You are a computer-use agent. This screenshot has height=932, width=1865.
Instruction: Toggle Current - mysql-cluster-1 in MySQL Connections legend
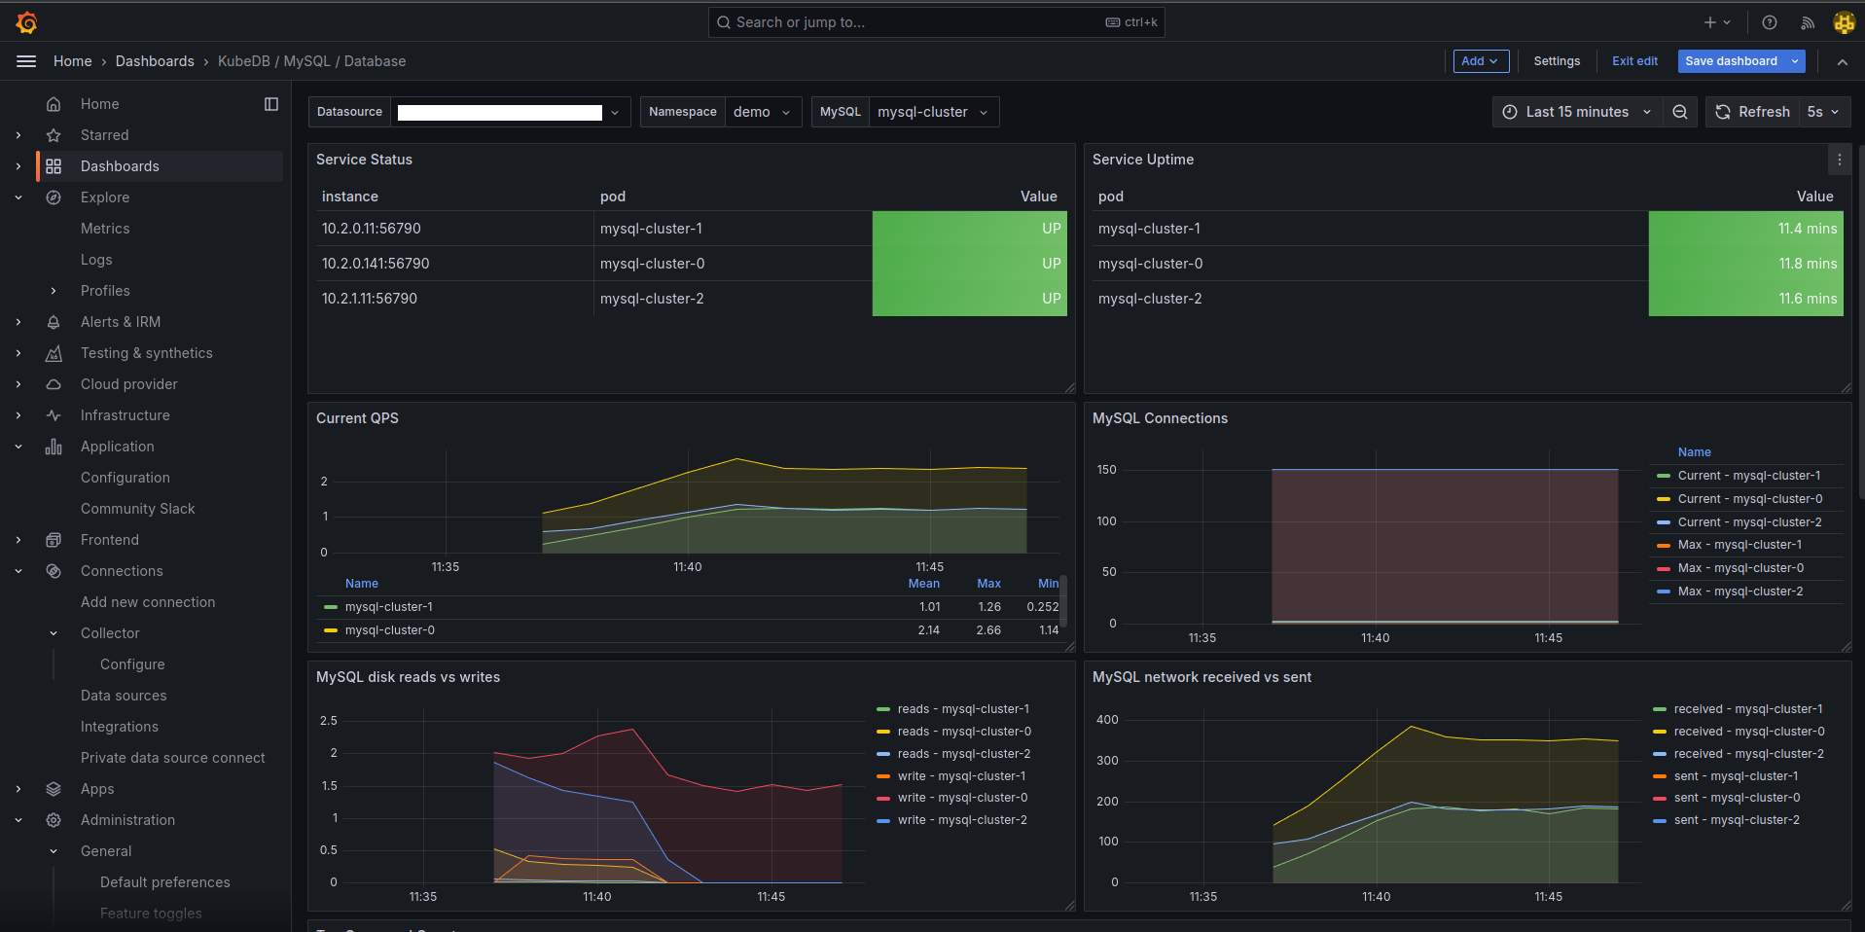point(1748,475)
